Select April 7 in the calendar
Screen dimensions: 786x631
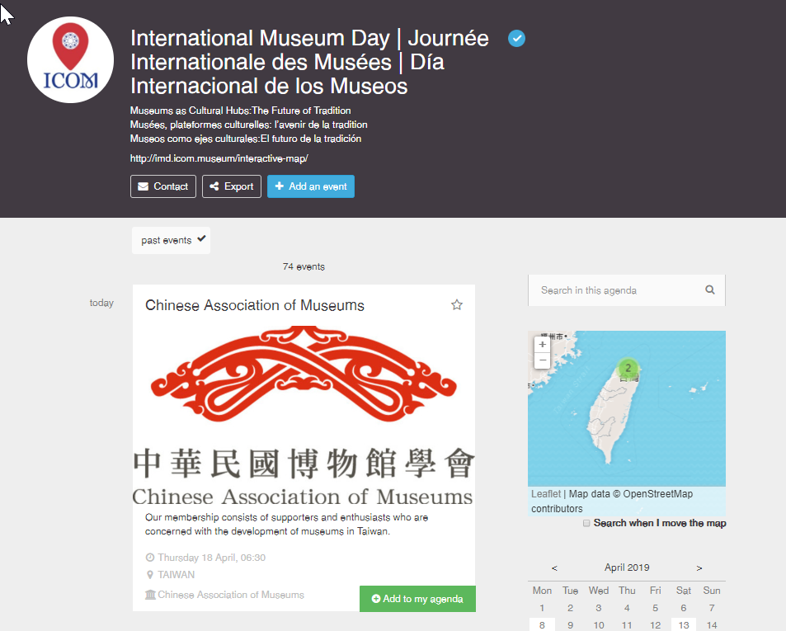tap(712, 608)
